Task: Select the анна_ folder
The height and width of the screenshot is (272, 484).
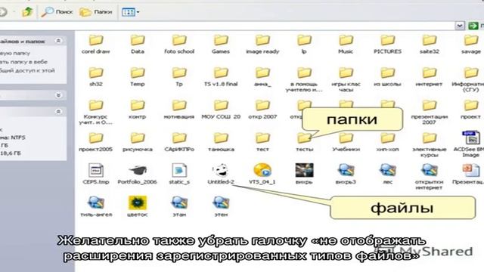Action: 262,77
